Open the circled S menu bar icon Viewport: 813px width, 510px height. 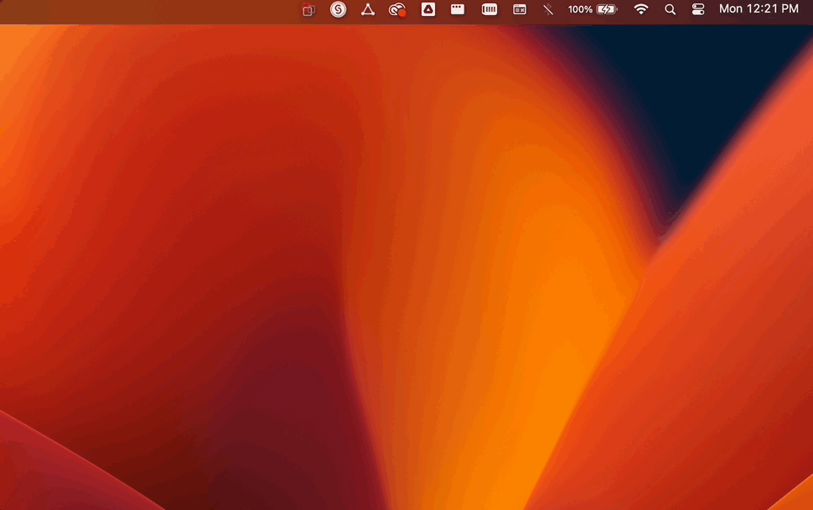pos(338,9)
